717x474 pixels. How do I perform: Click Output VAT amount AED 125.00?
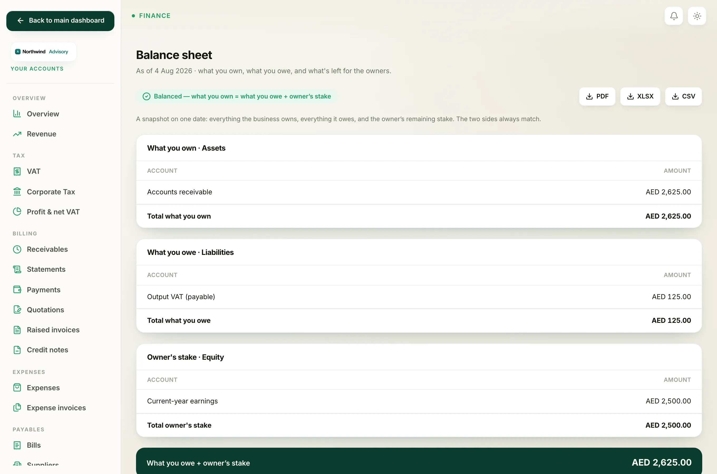coord(671,297)
